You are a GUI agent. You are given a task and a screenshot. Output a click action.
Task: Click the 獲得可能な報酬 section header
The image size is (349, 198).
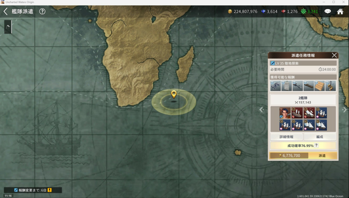pyautogui.click(x=303, y=77)
